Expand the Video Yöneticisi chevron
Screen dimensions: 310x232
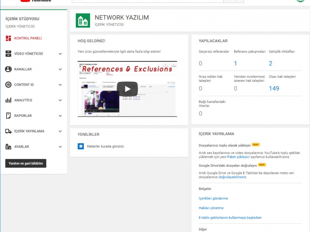(x=60, y=54)
